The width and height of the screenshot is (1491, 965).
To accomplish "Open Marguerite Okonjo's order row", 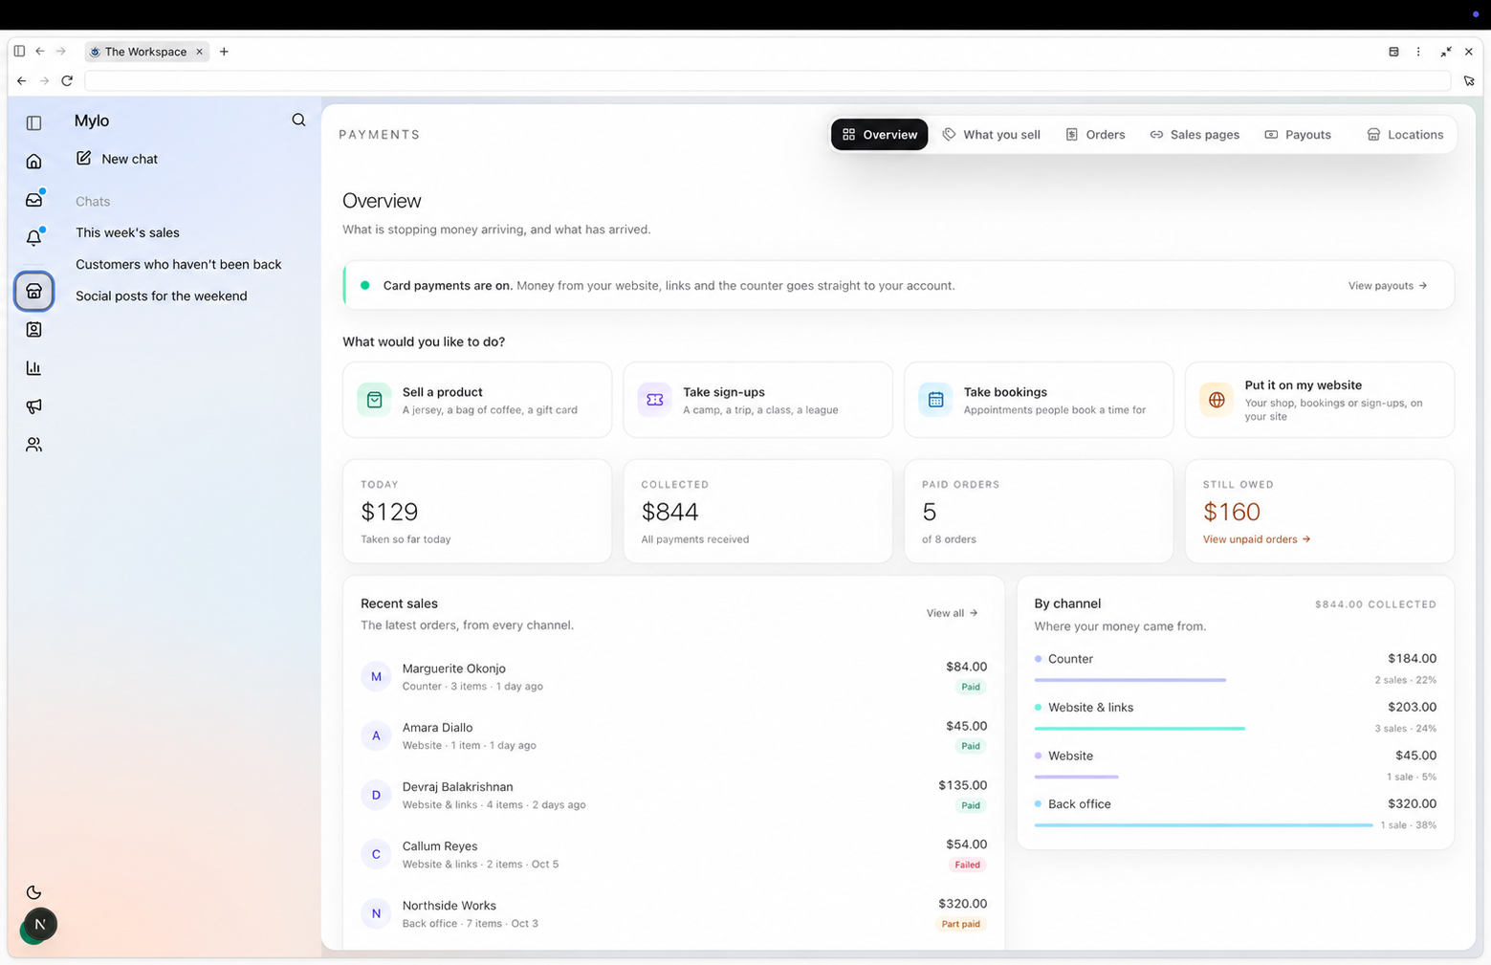I will (x=673, y=676).
